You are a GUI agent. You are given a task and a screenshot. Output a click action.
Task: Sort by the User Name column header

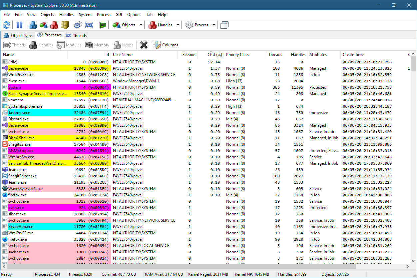[x=144, y=55]
